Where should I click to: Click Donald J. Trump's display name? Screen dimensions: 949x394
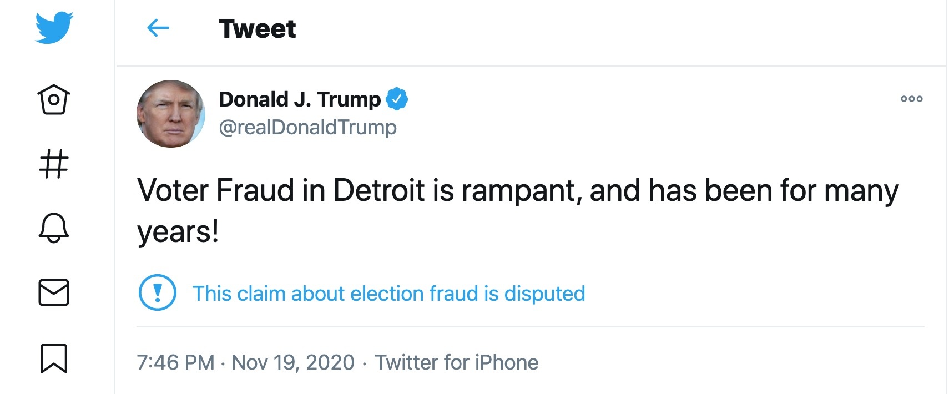coord(300,98)
